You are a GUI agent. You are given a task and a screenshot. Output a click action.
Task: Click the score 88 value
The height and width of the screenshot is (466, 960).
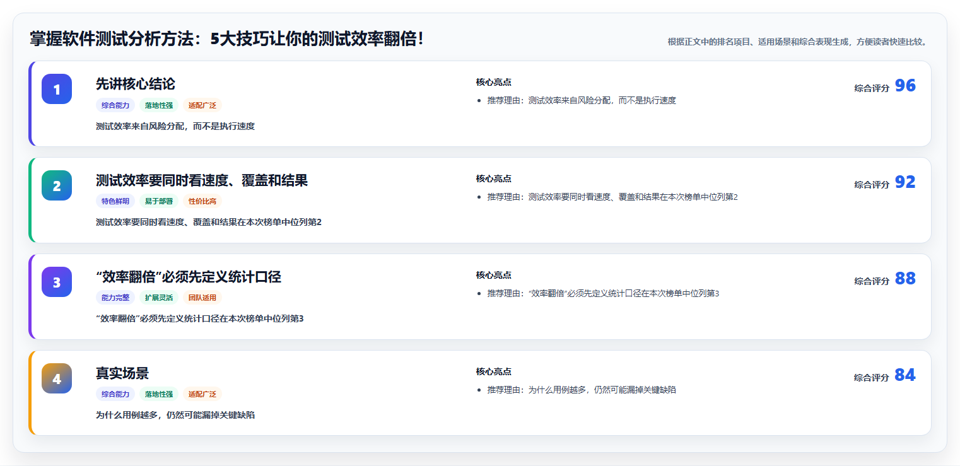(905, 279)
